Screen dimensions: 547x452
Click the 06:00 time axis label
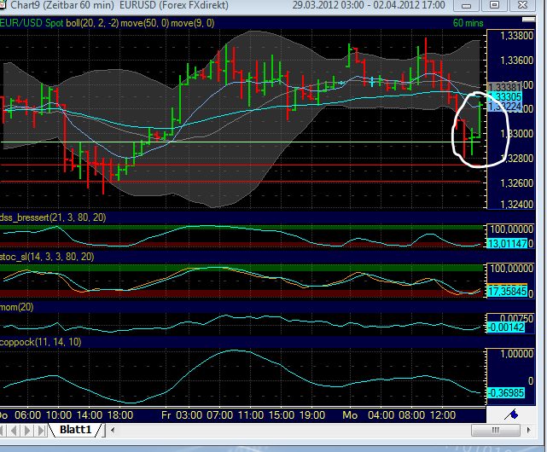click(x=28, y=415)
